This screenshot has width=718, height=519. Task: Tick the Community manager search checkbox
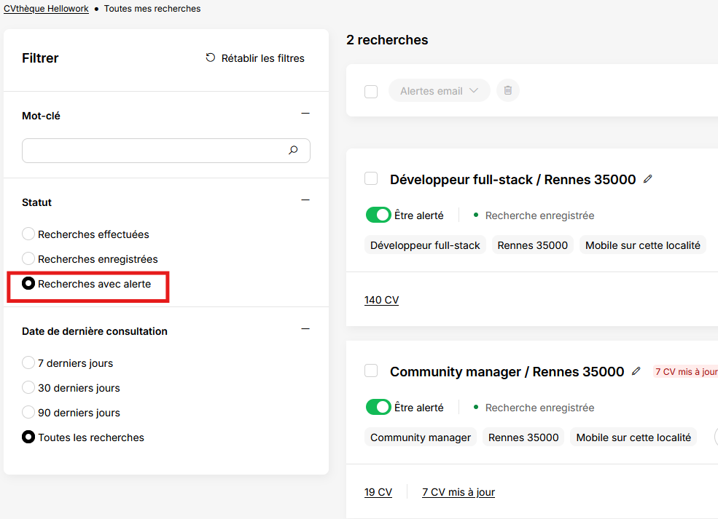point(371,371)
